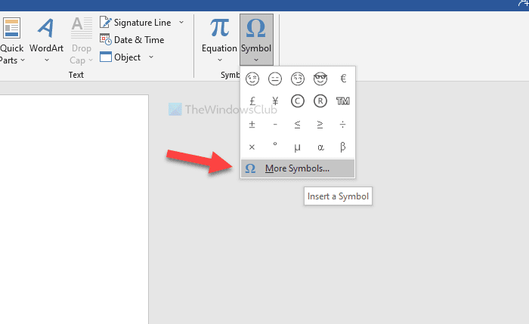Insert the TM trademark symbol
Image resolution: width=529 pixels, height=324 pixels.
pyautogui.click(x=343, y=101)
